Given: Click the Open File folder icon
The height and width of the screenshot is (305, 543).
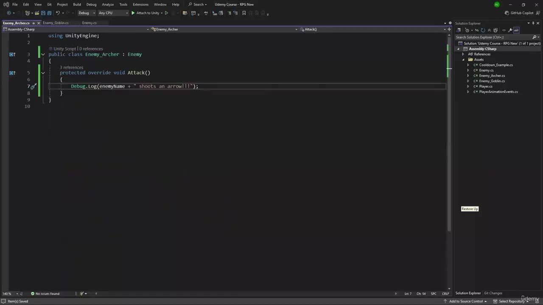Looking at the screenshot, I should point(37,13).
